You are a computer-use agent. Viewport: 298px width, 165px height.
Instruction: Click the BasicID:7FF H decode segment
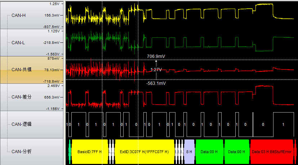(x=89, y=152)
